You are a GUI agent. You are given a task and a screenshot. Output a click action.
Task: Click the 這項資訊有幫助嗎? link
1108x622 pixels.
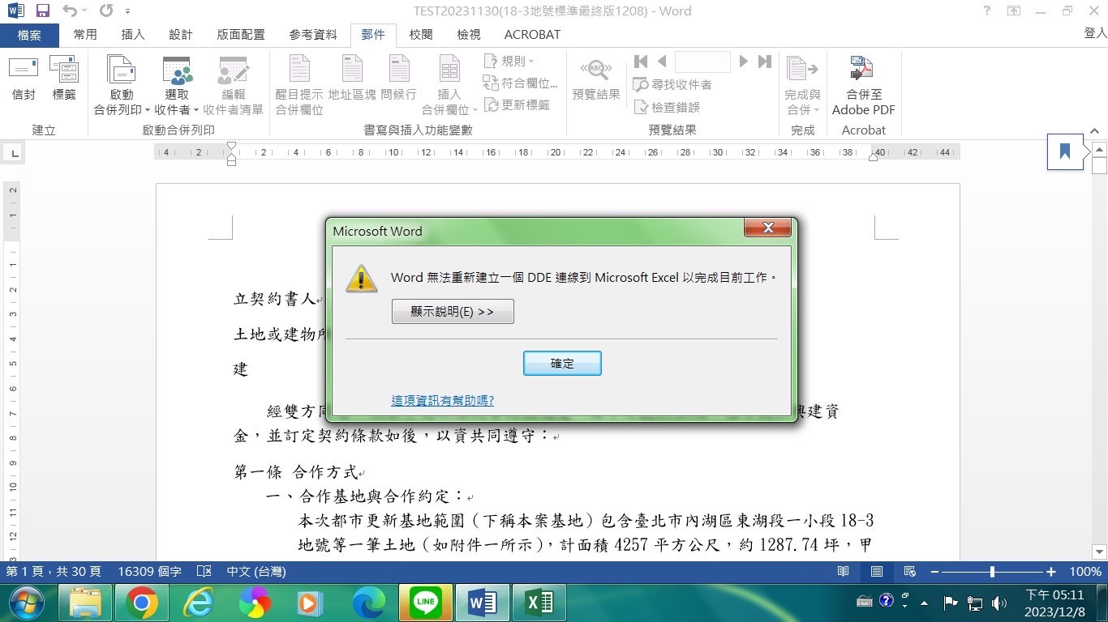(x=442, y=401)
